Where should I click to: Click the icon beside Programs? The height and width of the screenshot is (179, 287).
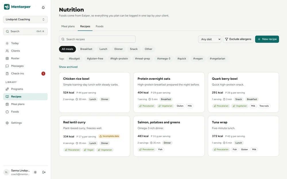click(7, 89)
